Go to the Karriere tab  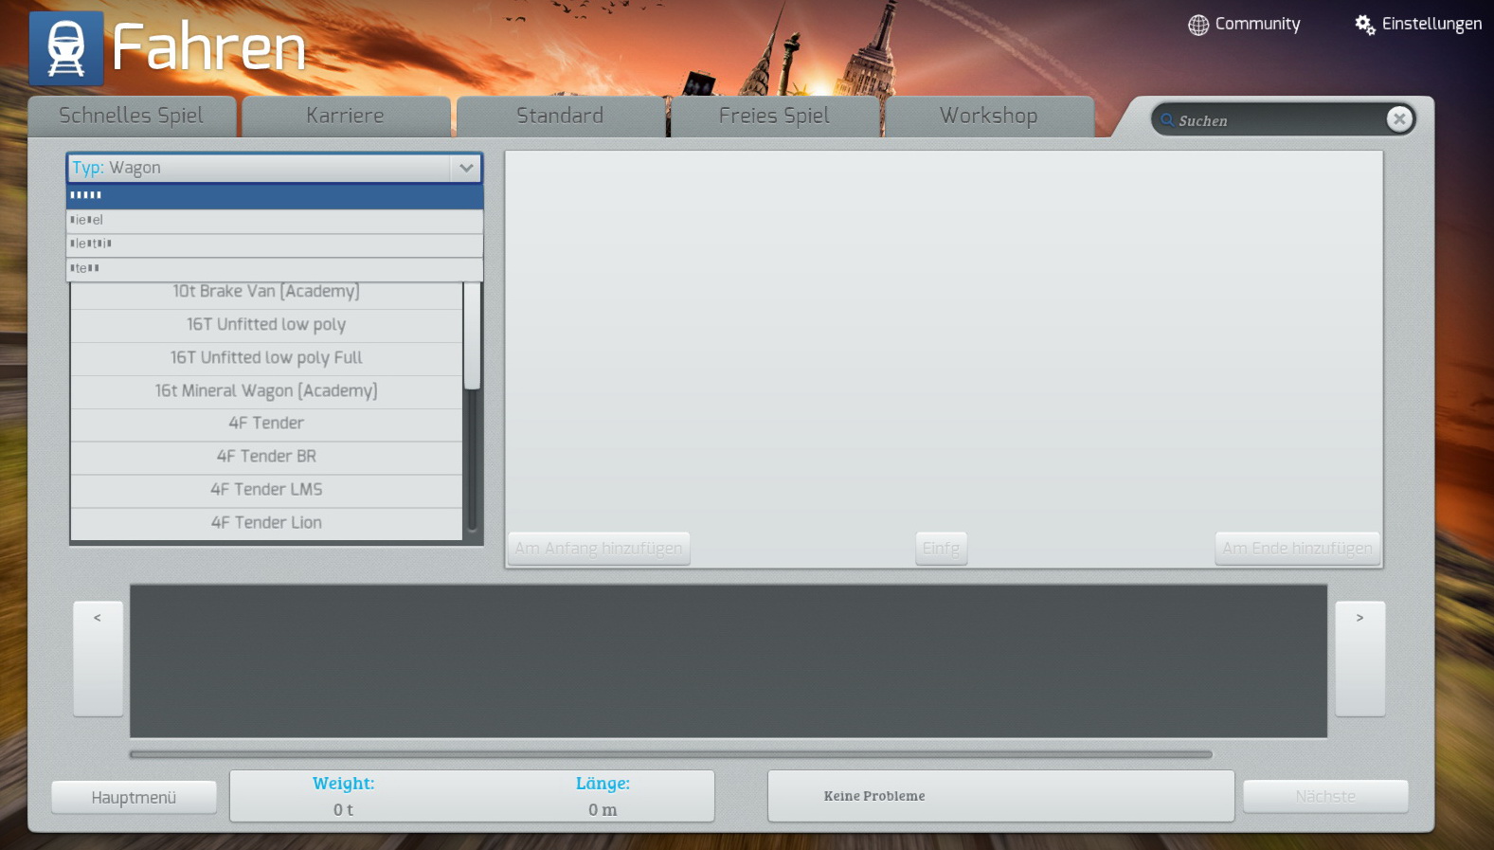(345, 117)
